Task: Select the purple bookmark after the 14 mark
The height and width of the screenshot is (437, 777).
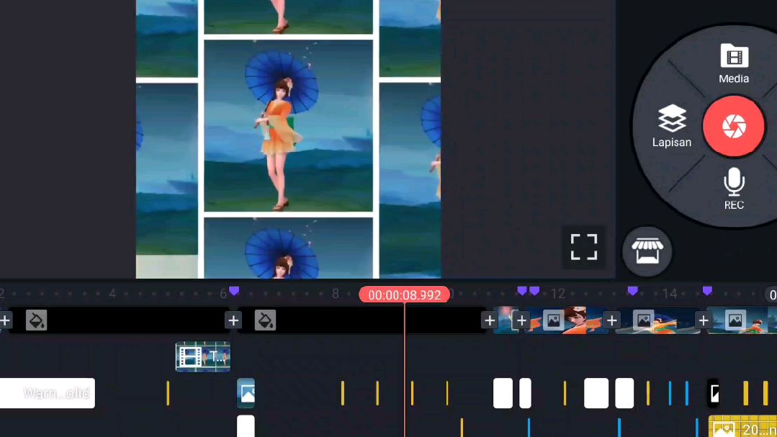Action: coord(707,291)
